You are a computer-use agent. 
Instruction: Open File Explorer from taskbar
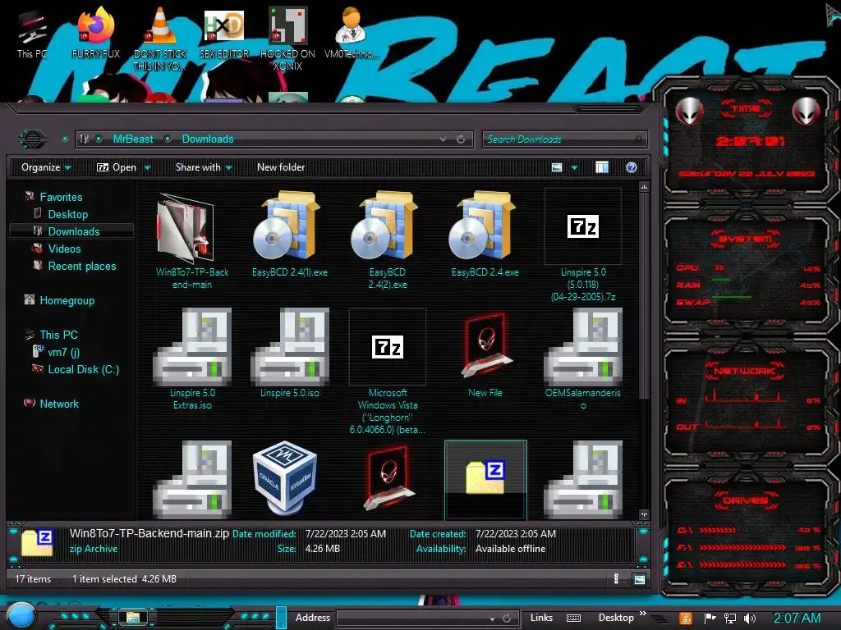point(132,618)
